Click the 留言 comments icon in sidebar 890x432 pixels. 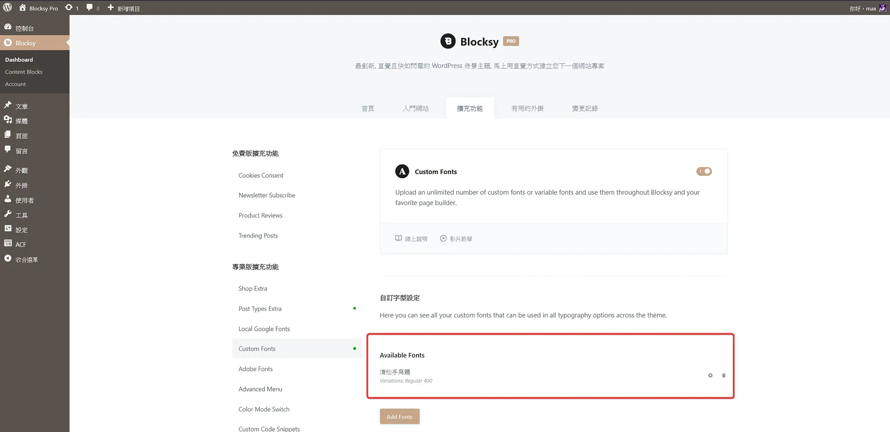[x=8, y=149]
